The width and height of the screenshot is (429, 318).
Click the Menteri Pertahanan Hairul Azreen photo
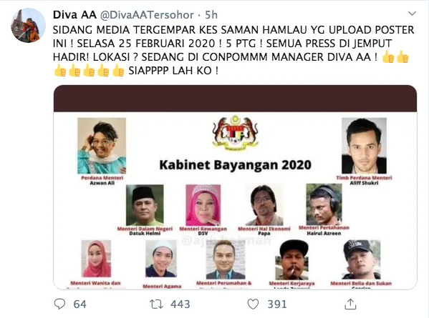tap(324, 204)
